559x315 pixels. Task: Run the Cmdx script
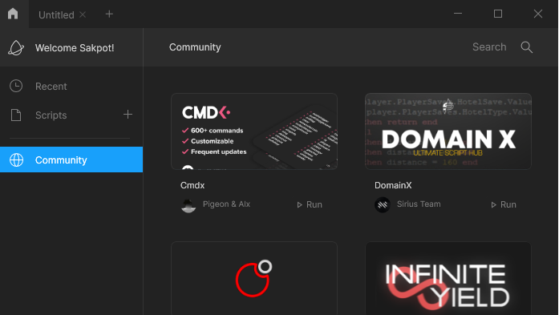tap(310, 204)
